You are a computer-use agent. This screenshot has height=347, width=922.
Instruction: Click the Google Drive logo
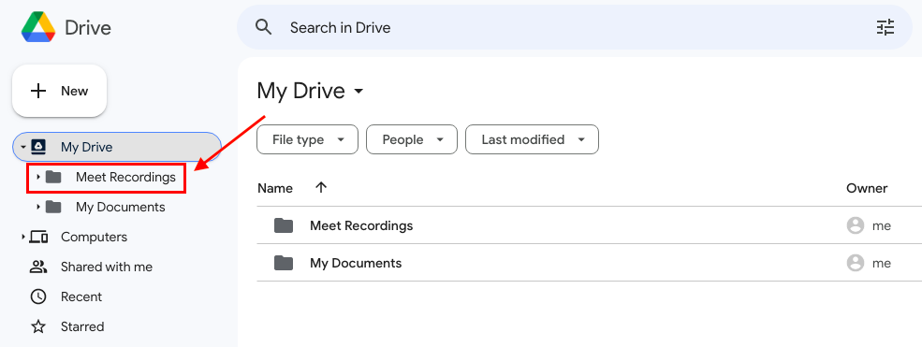tap(38, 27)
